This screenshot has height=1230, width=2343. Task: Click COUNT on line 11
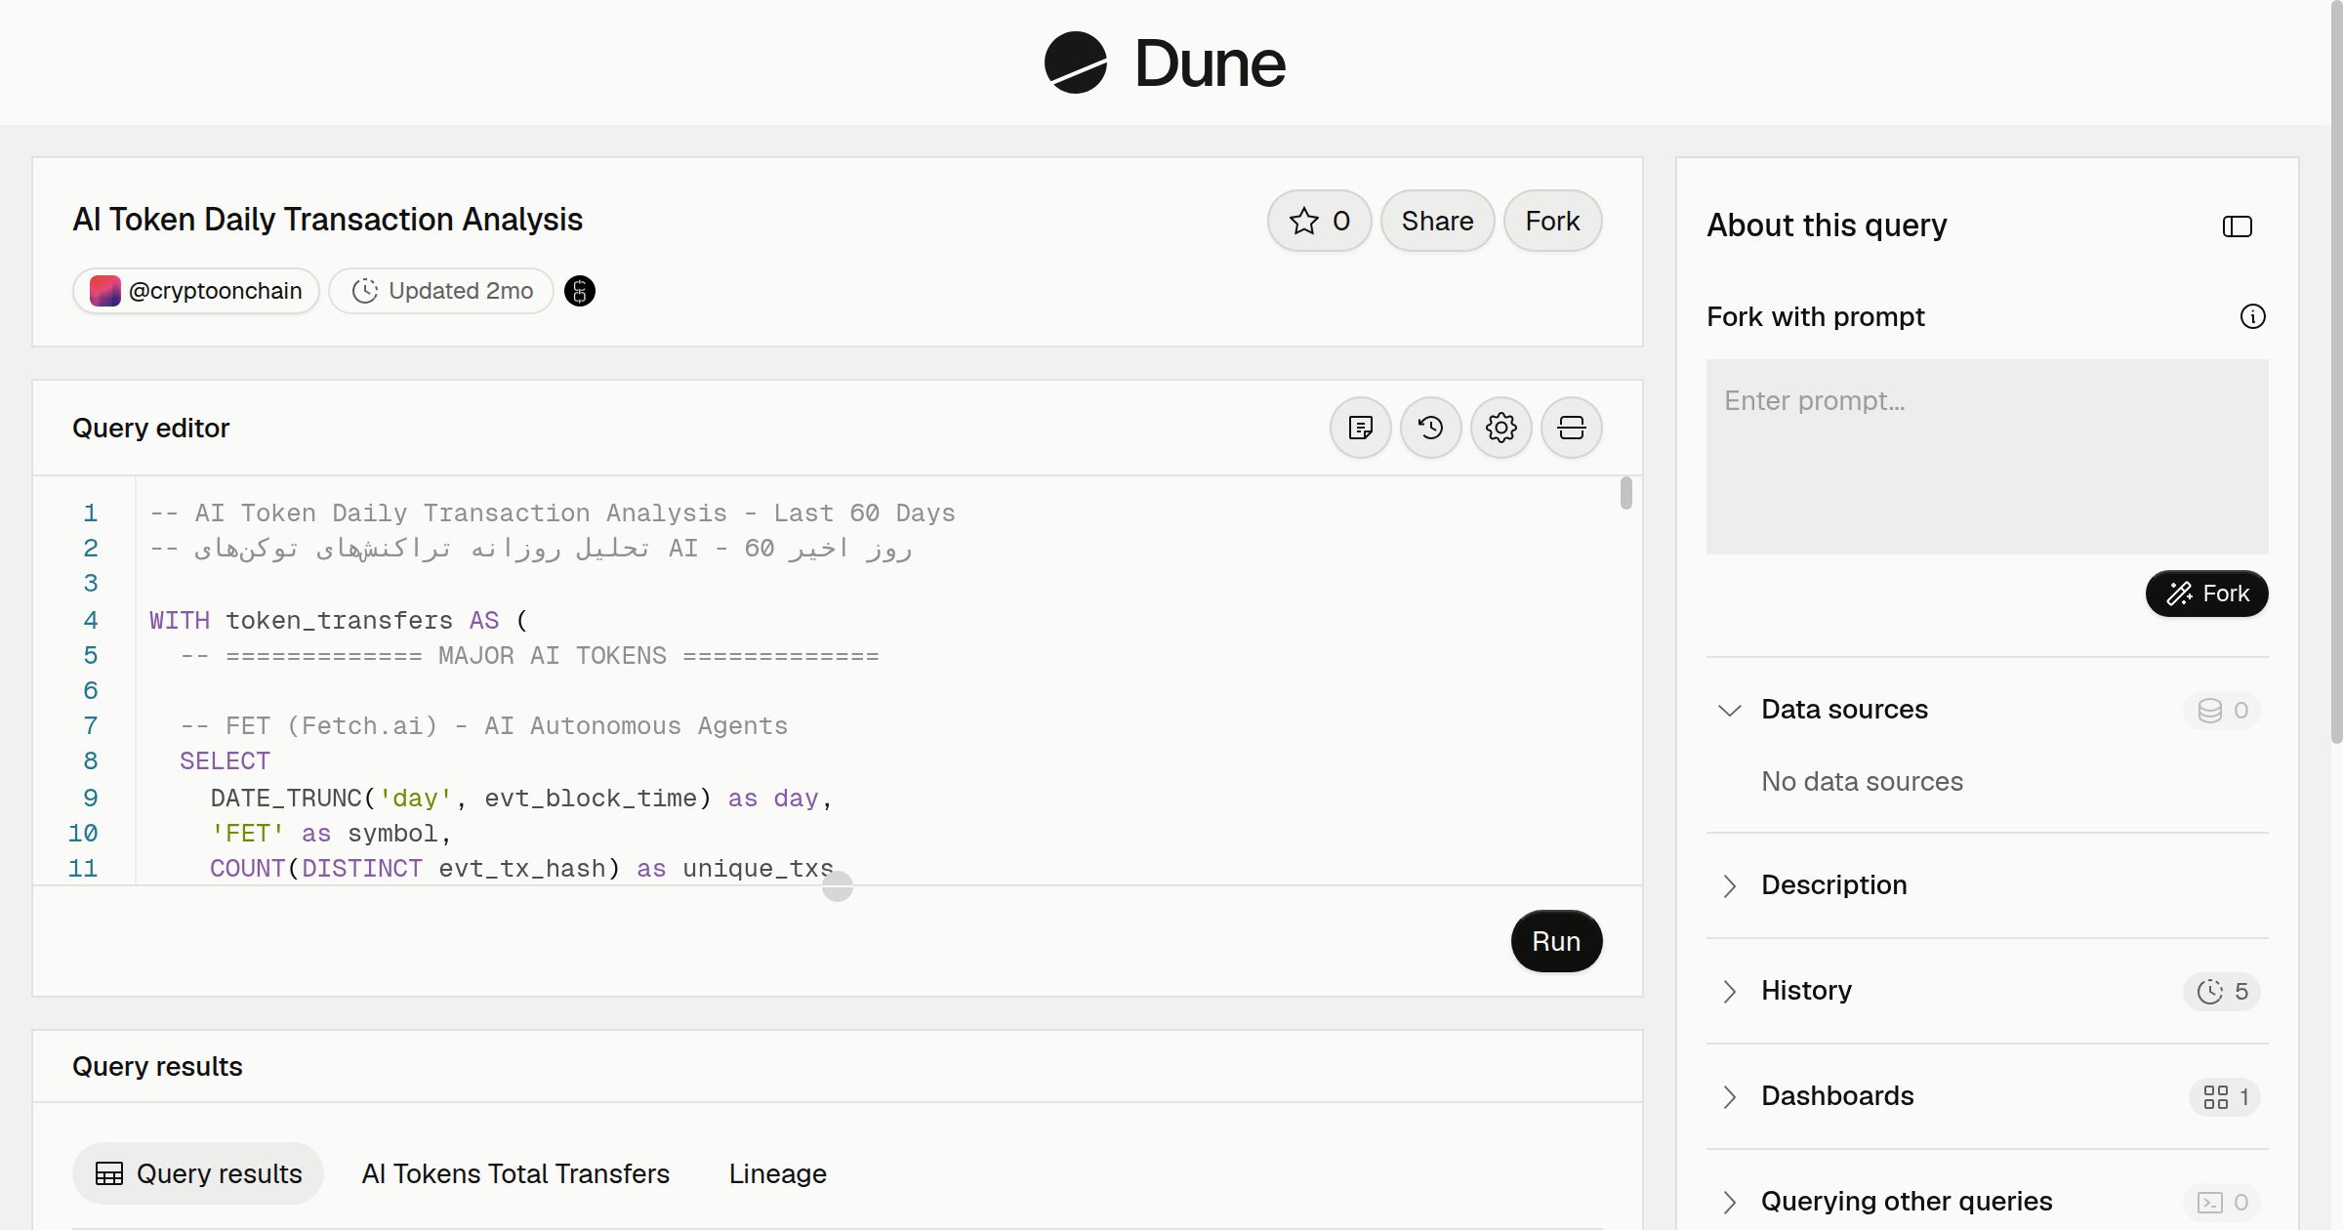click(x=248, y=868)
